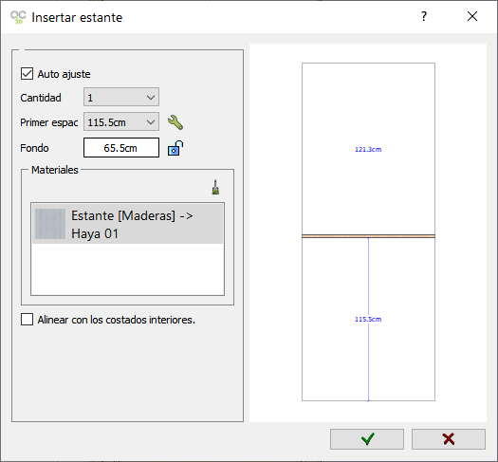
Task: Enable Alinear con los costados interiores
Action: (x=27, y=320)
